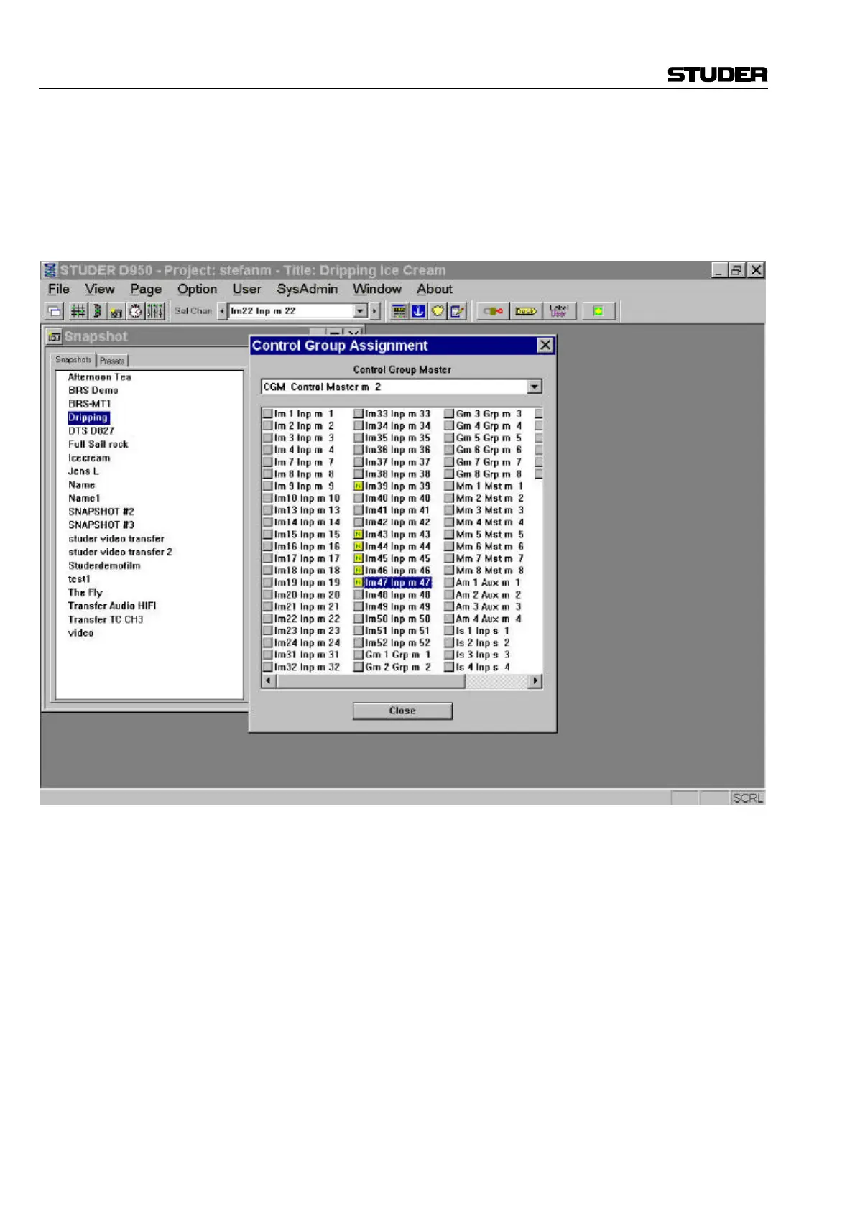Click the yellow Desk toolbar button
This screenshot has width=855, height=1210.
pyautogui.click(x=526, y=311)
